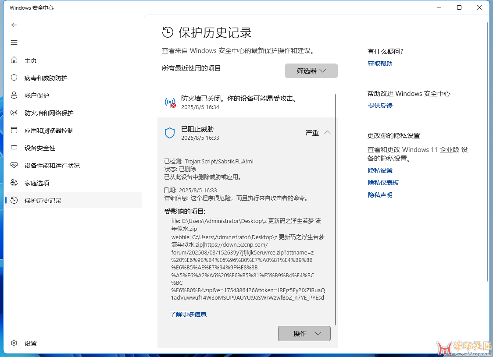Click the family icon for 家庭选项
The width and height of the screenshot is (493, 357).
click(14, 183)
